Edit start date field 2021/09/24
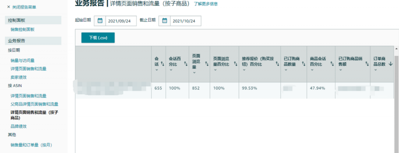 click(121, 21)
